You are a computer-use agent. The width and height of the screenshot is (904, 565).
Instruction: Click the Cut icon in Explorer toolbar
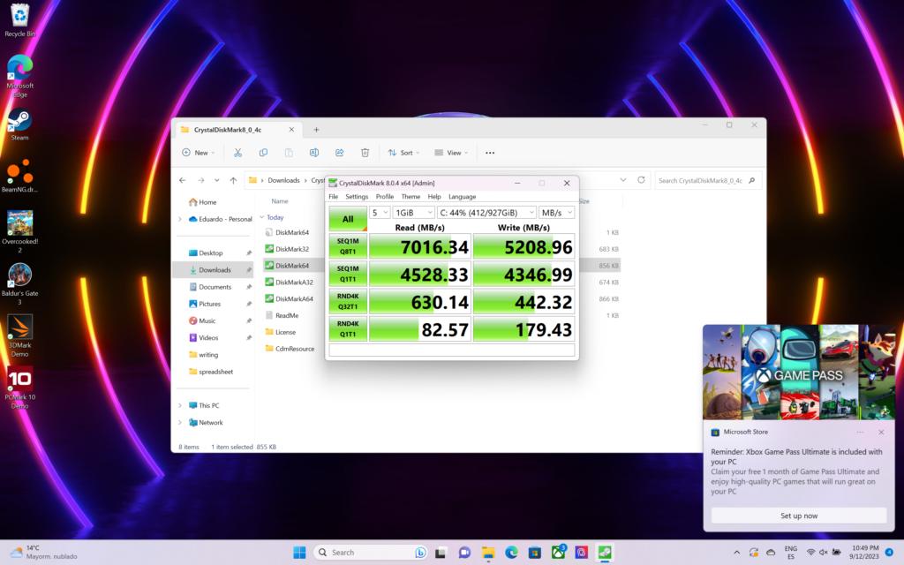(x=237, y=153)
